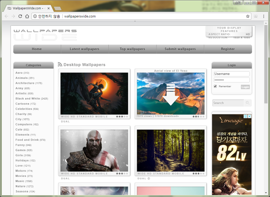Click the forward navigation arrow

pos(13,16)
